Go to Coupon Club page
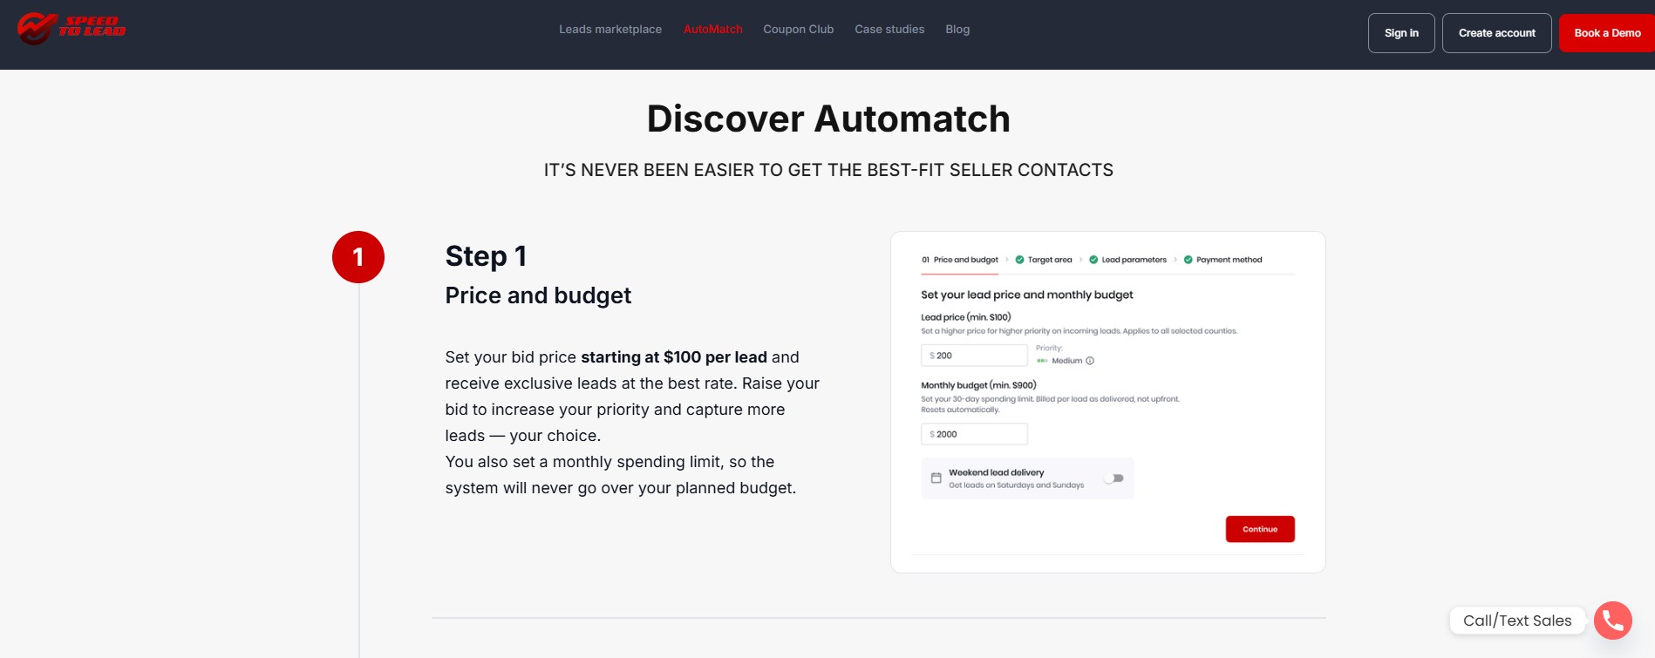 pos(799,30)
